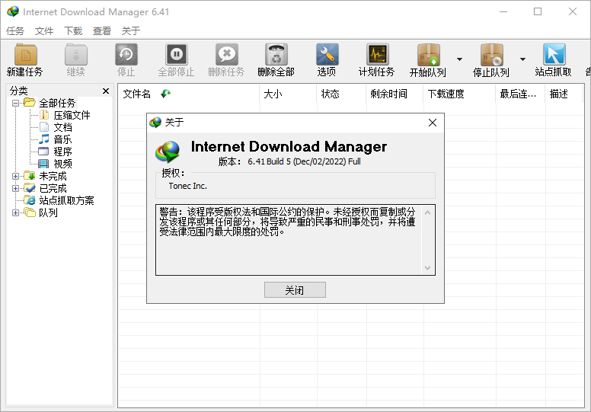Open the 查看 (view) menu

point(102,31)
